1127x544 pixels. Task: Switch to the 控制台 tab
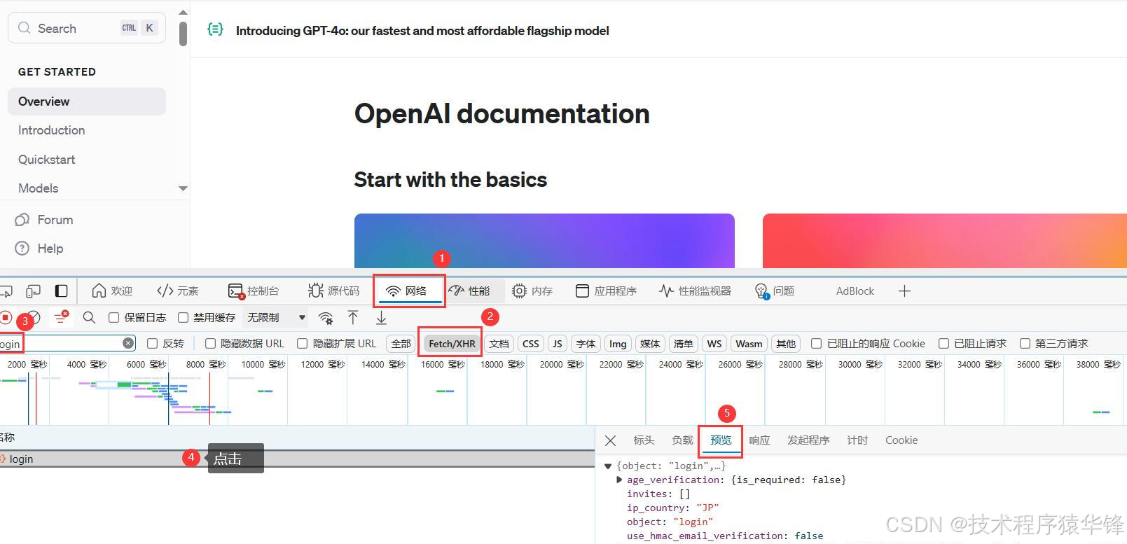click(x=254, y=291)
